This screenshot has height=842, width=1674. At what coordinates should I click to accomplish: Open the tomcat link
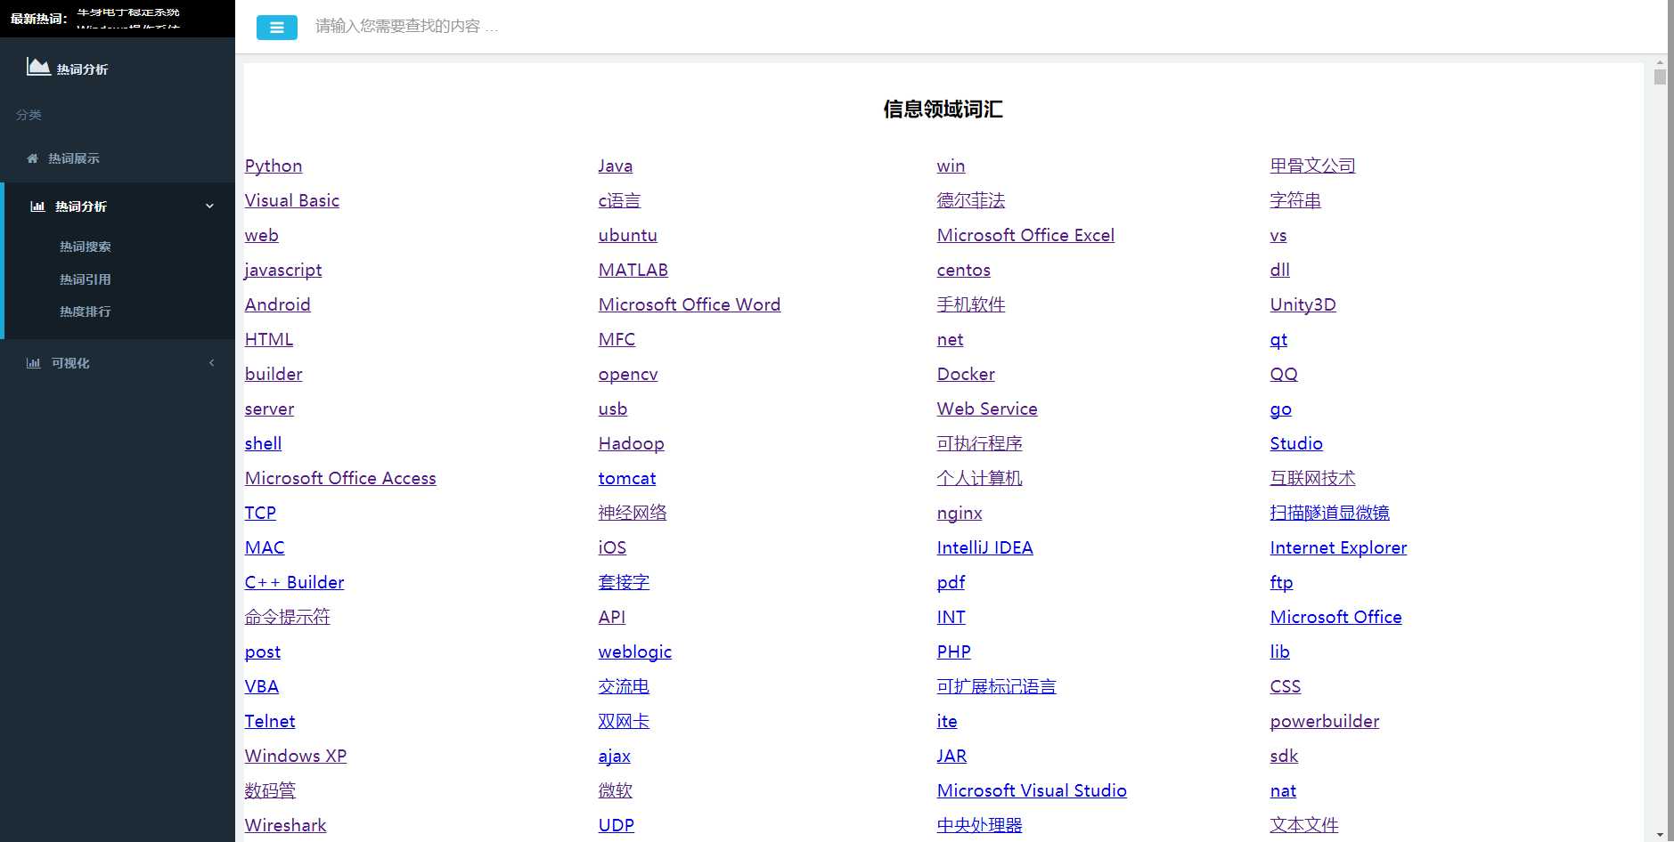(x=627, y=478)
